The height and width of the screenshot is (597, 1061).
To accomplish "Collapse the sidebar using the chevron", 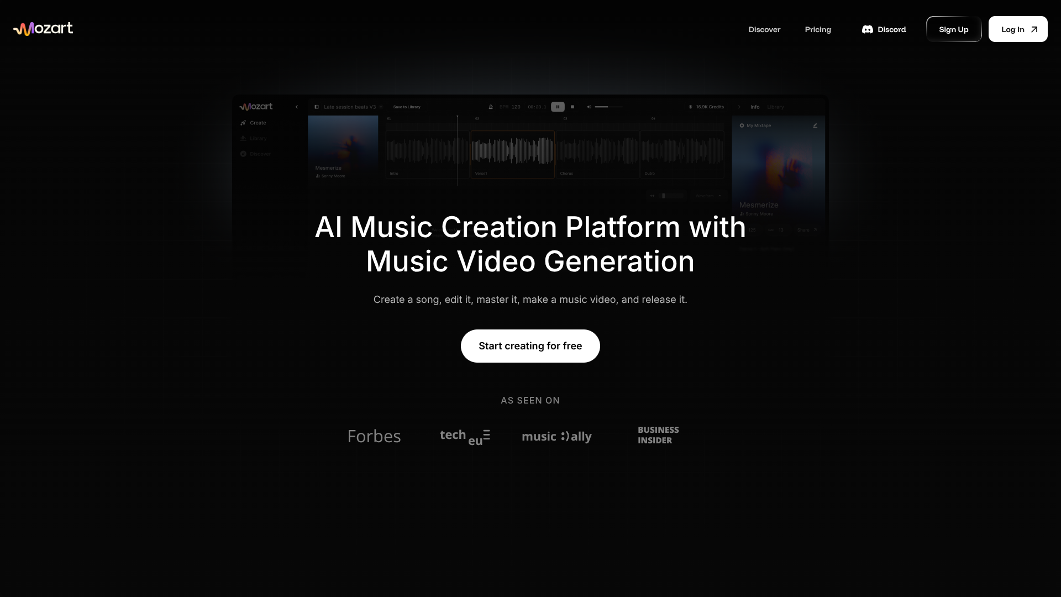I will pyautogui.click(x=297, y=107).
